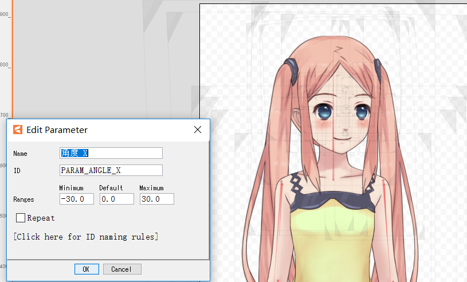Click the Default range field
467x282 pixels.
pyautogui.click(x=117, y=199)
